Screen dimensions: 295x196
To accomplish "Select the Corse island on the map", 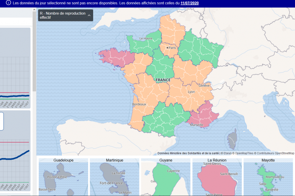I will [232, 139].
